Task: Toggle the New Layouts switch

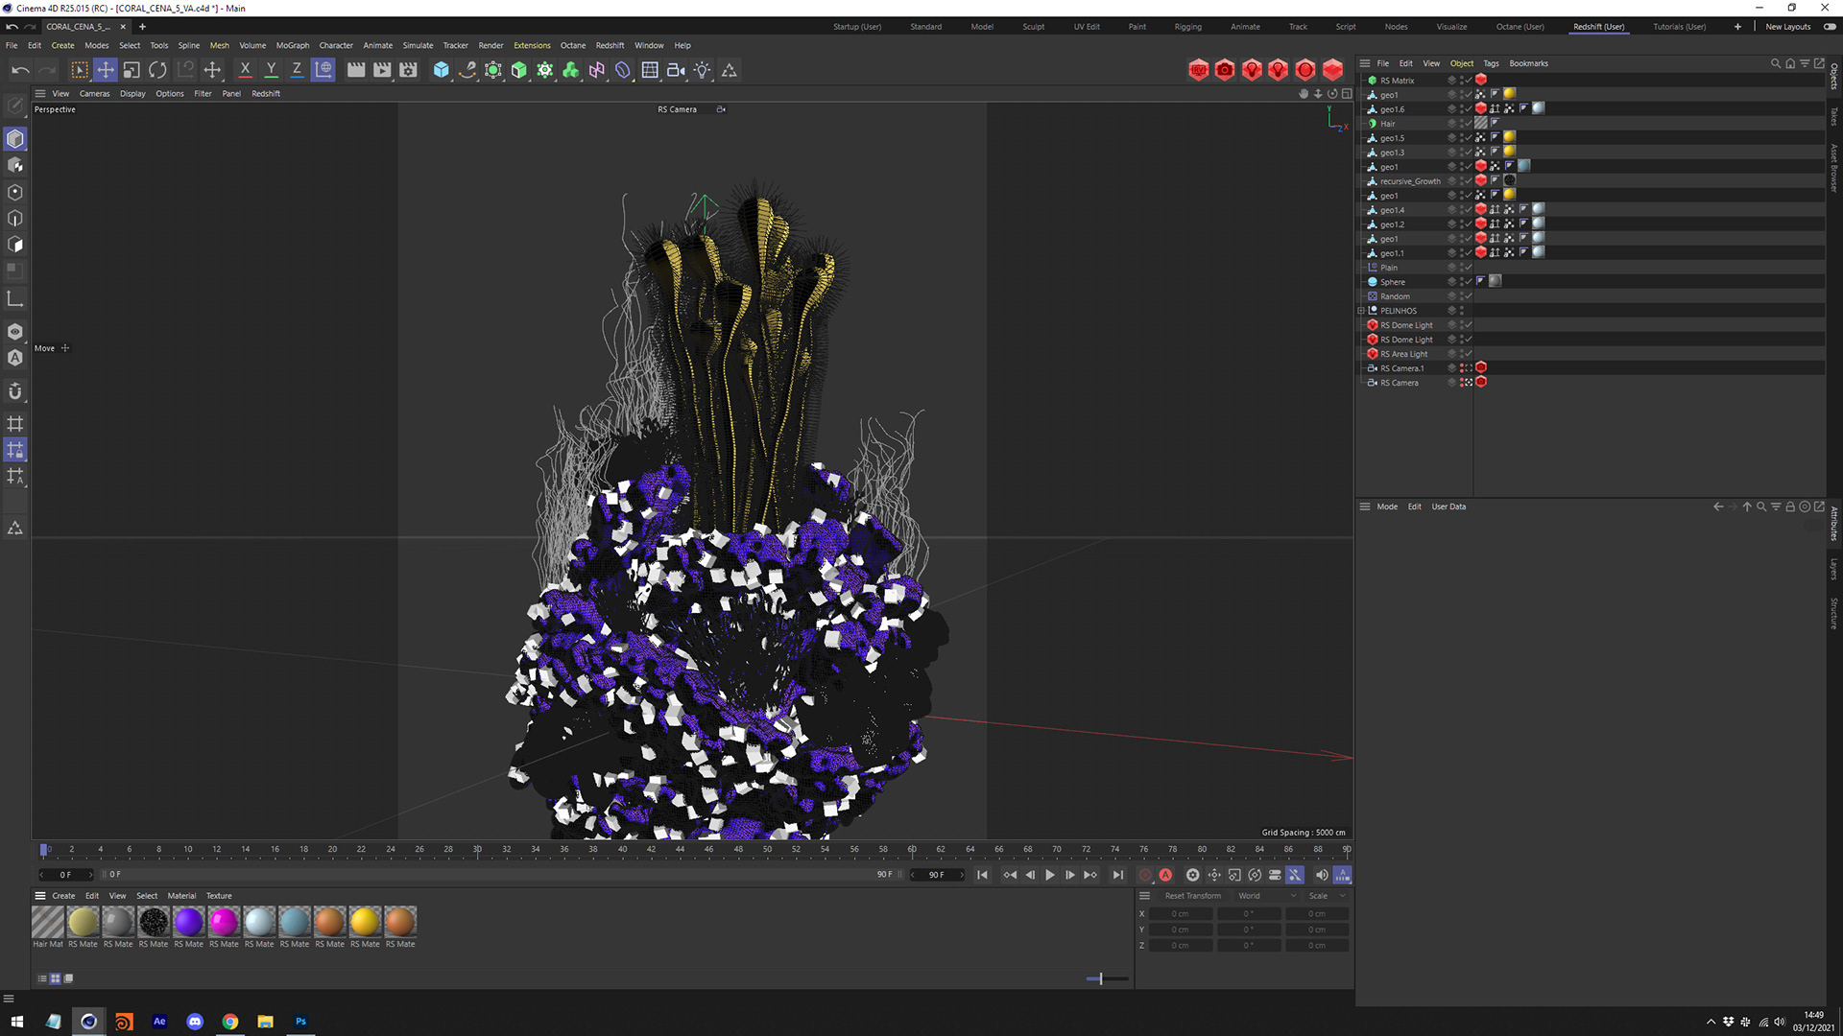Action: pos(1829,27)
